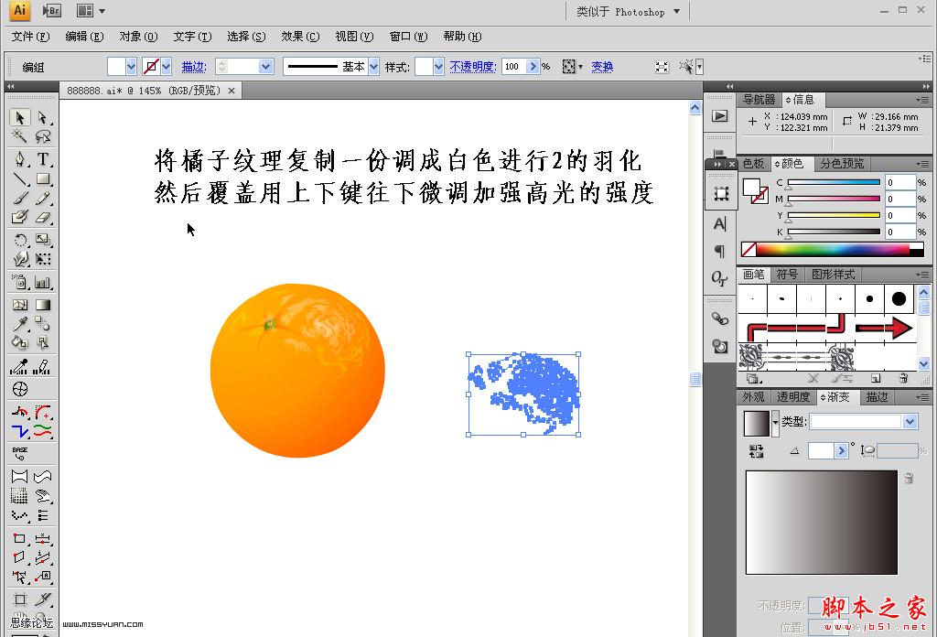937x637 pixels.
Task: Switch to the 图形样式 tab
Action: pos(833,275)
